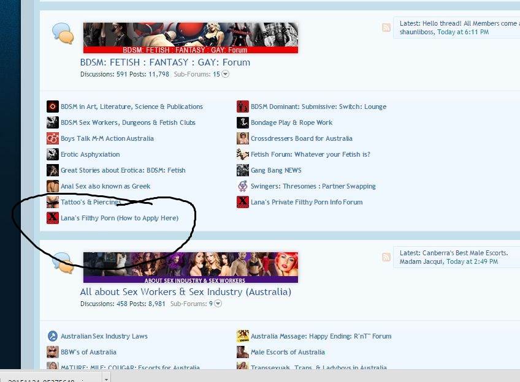Click the icon next to Bondage Play & Rope Work

[243, 122]
